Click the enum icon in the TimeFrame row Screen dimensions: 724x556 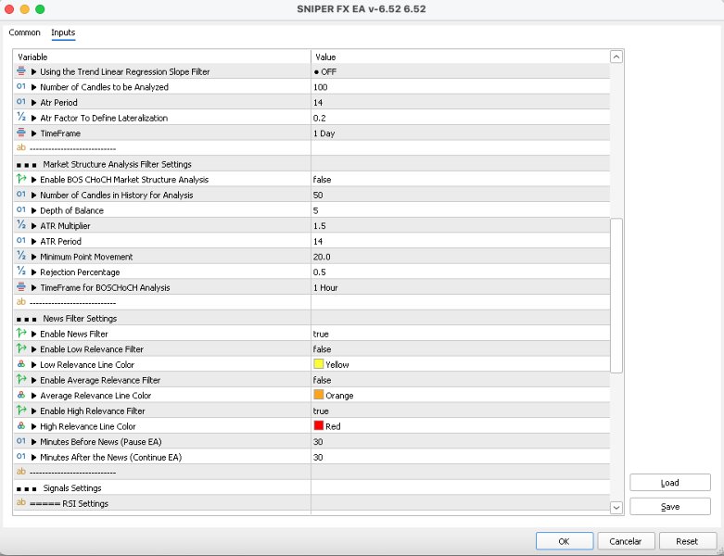pos(21,133)
